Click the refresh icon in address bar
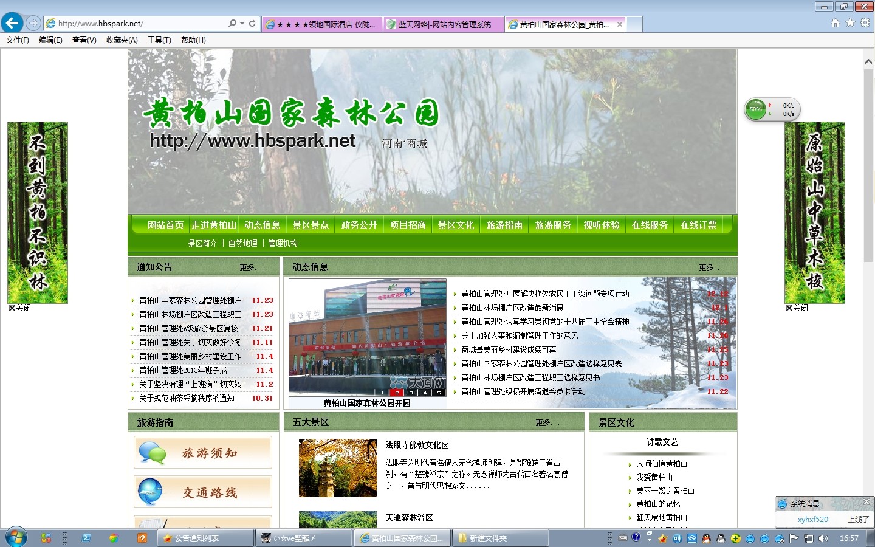 [252, 23]
